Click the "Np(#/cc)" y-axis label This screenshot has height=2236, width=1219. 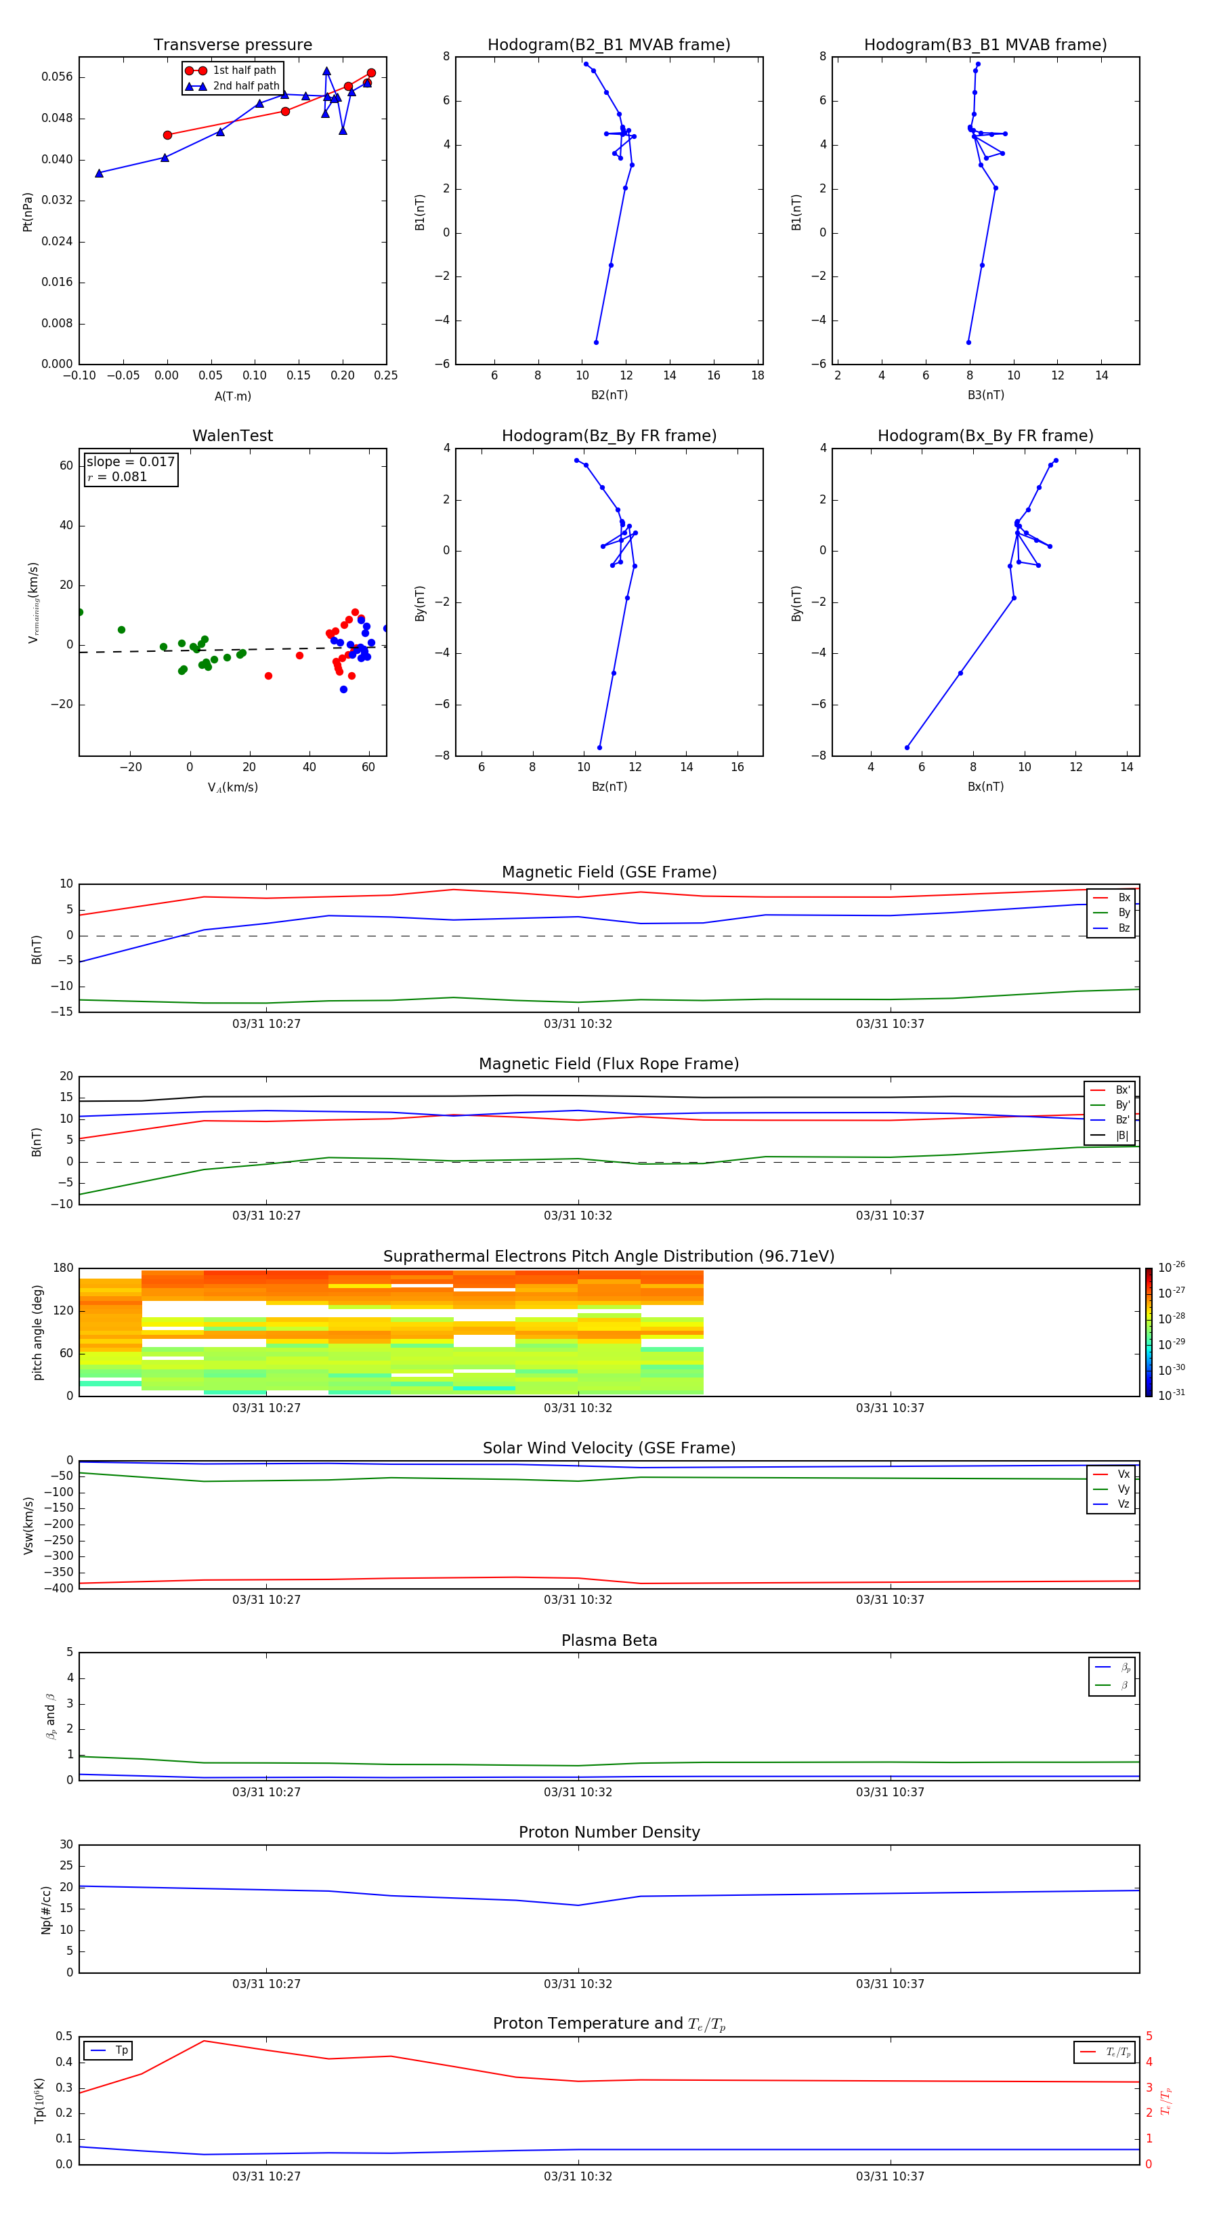pyautogui.click(x=46, y=1909)
